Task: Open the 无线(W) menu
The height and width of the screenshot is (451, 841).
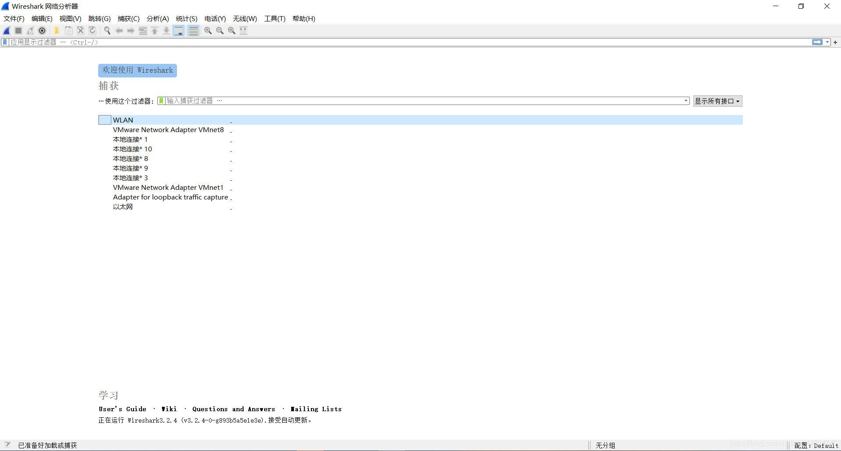Action: [x=245, y=19]
